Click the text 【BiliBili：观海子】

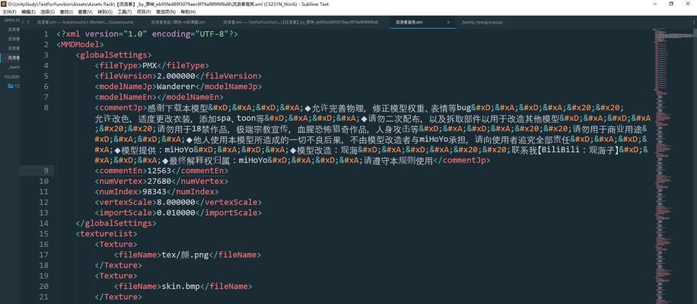coord(578,150)
